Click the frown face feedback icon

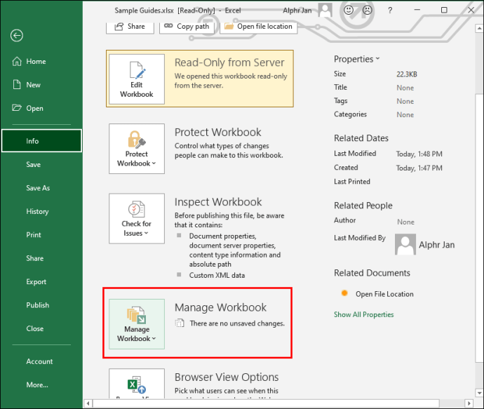367,11
